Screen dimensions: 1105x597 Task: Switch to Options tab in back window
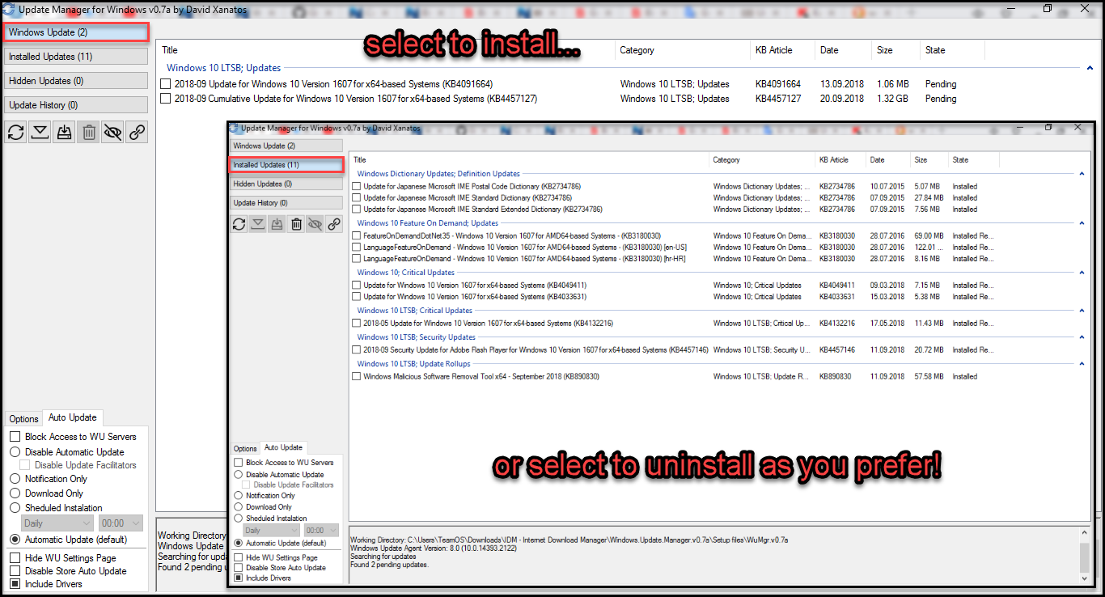(23, 419)
